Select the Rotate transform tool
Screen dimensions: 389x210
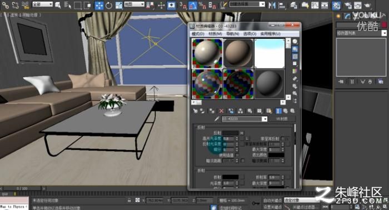click(x=109, y=5)
